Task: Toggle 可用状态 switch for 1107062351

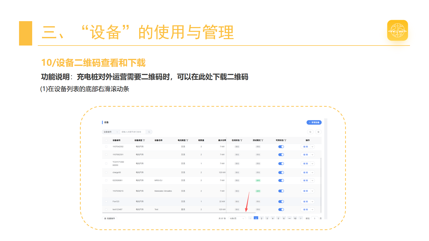Action: click(x=281, y=155)
